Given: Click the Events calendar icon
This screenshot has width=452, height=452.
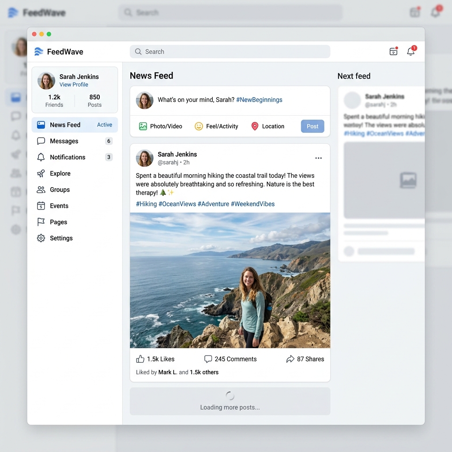Looking at the screenshot, I should (41, 206).
